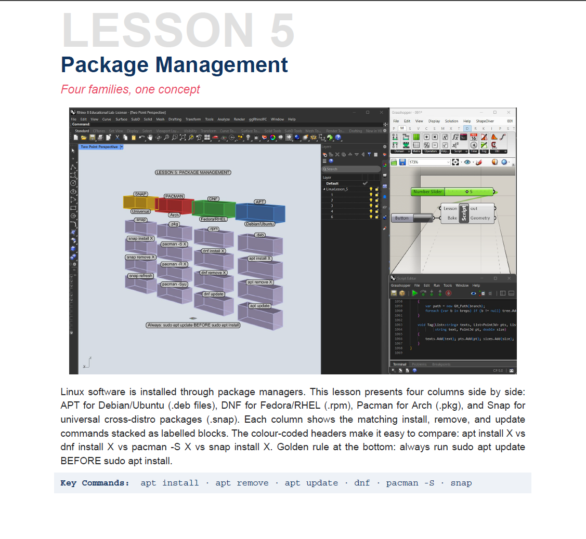The height and width of the screenshot is (539, 586).
Task: Collapse the LinuxLesson_5 layer tree arrow
Action: point(324,189)
